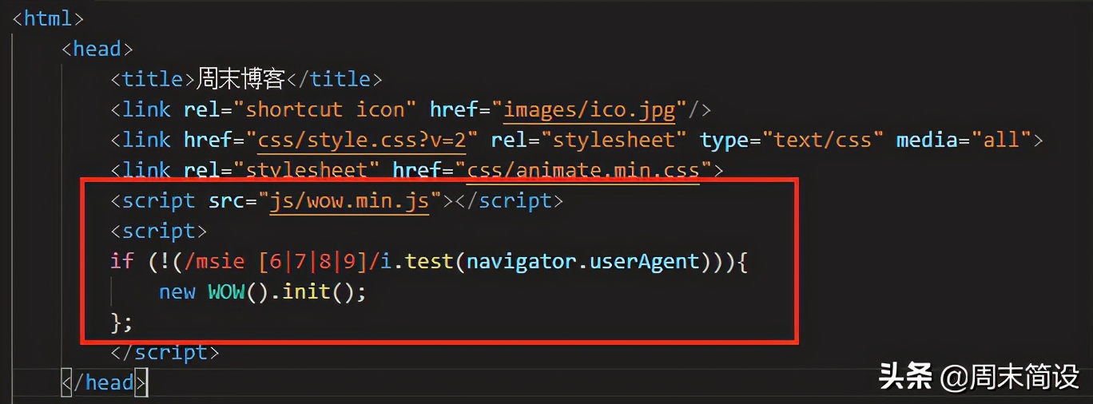The width and height of the screenshot is (1093, 404).
Task: Click the new WOW().init(); line
Action: (262, 291)
